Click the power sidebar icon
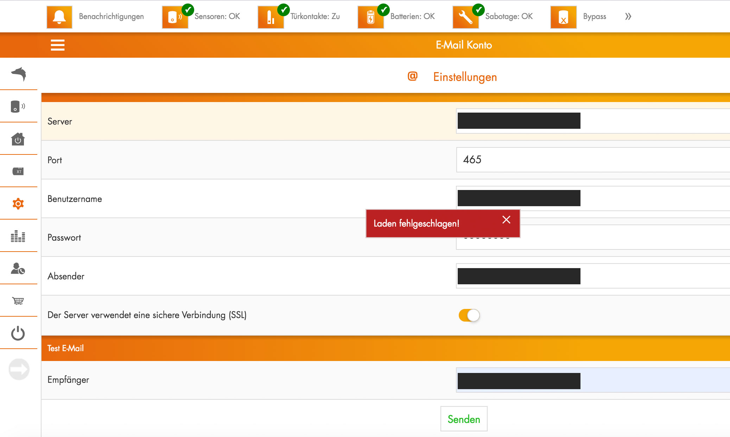The height and width of the screenshot is (437, 730). (x=18, y=333)
